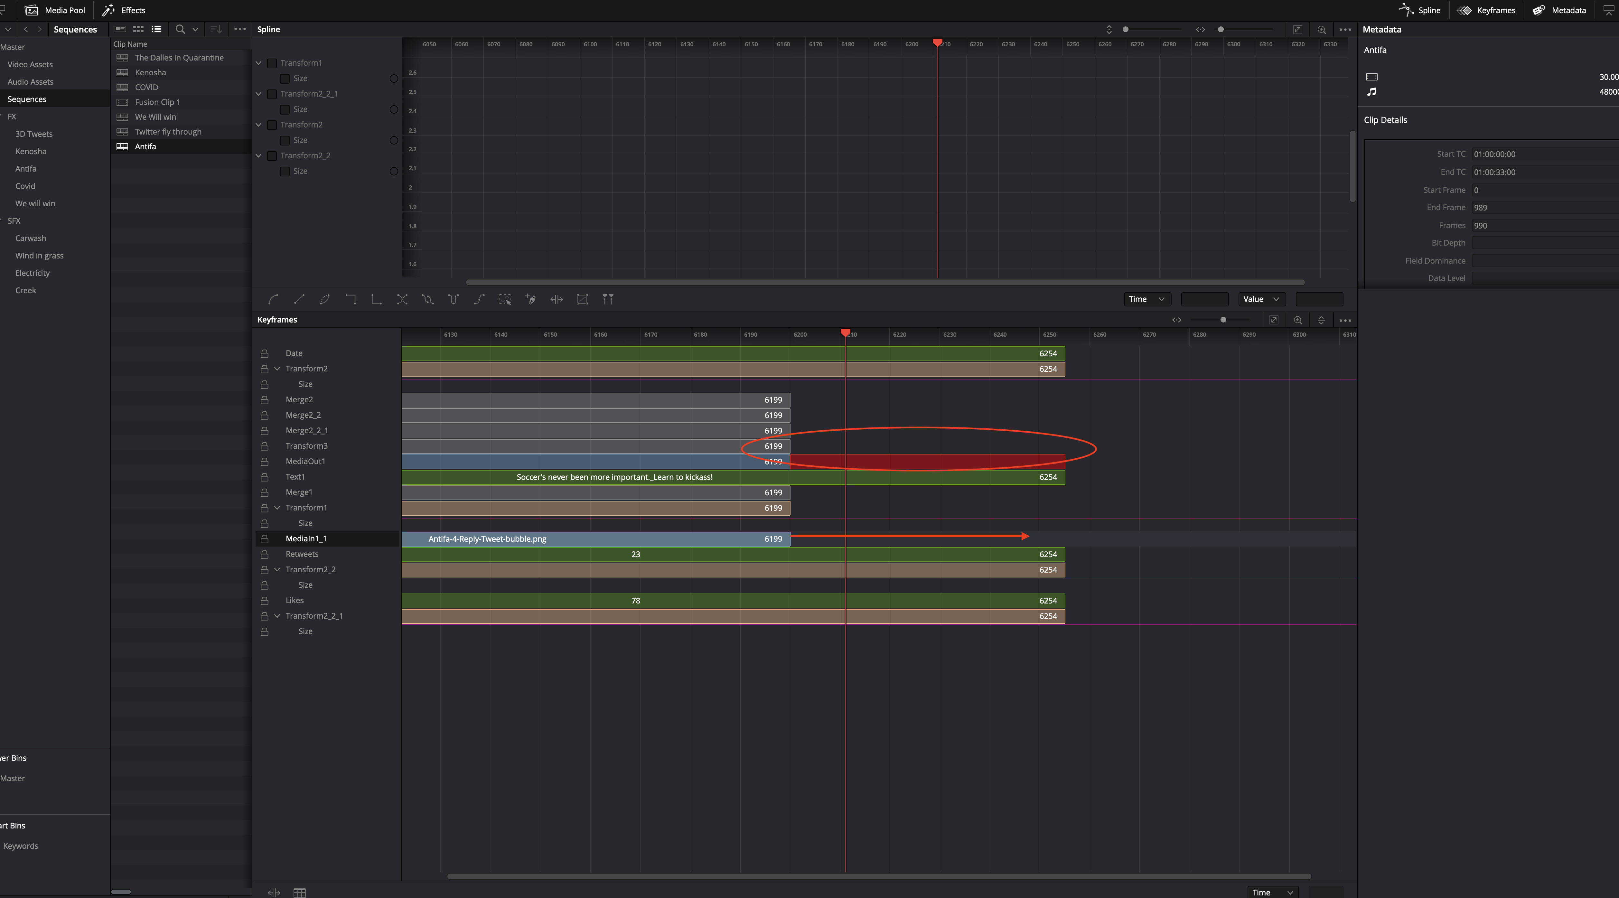The width and height of the screenshot is (1619, 898).
Task: Set Loop on the spline
Action: [x=428, y=299]
